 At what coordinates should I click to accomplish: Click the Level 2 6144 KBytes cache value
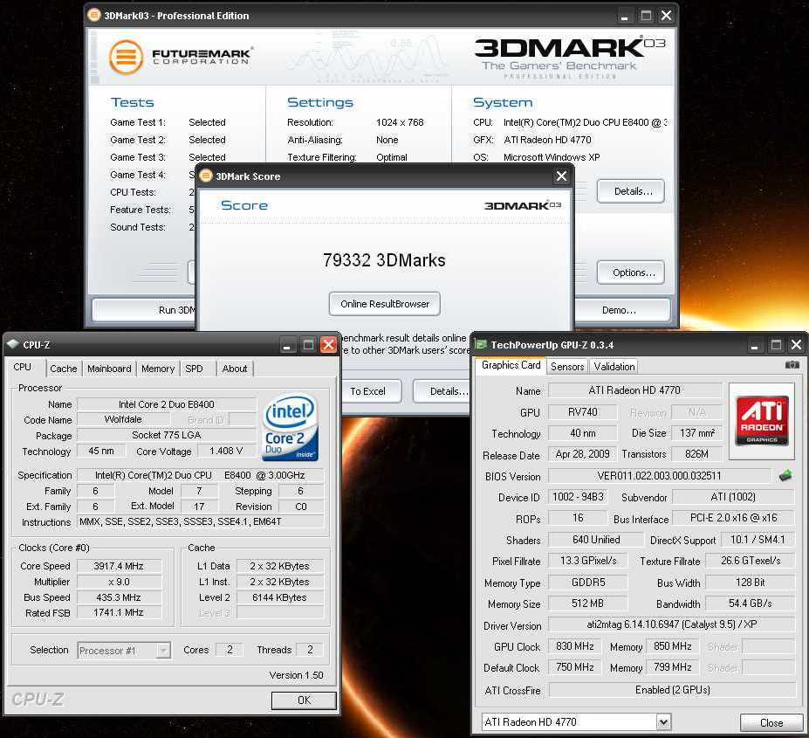[279, 597]
